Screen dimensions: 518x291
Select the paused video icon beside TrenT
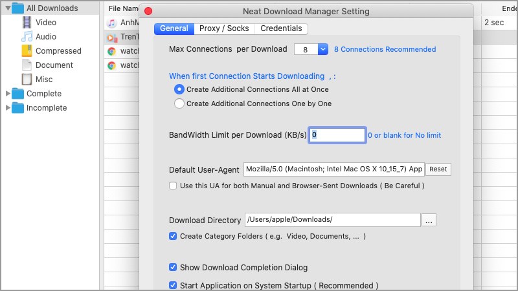111,37
